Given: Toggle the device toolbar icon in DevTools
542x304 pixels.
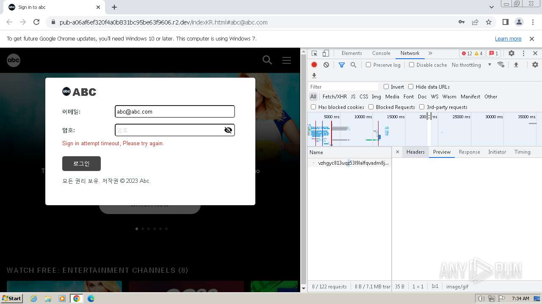Looking at the screenshot, I should tap(326, 53).
